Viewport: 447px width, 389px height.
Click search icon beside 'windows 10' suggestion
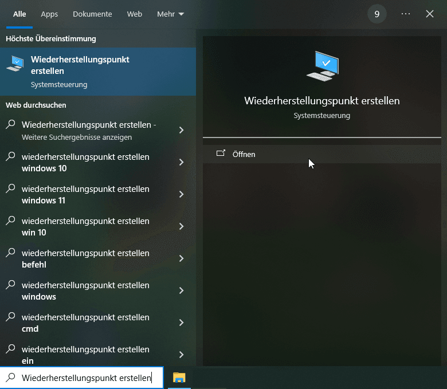tap(10, 156)
